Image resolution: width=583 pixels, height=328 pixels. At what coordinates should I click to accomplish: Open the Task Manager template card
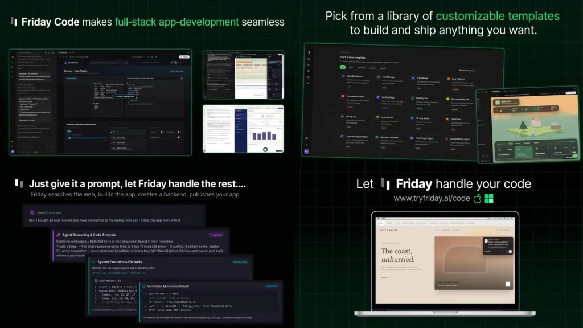[391, 82]
